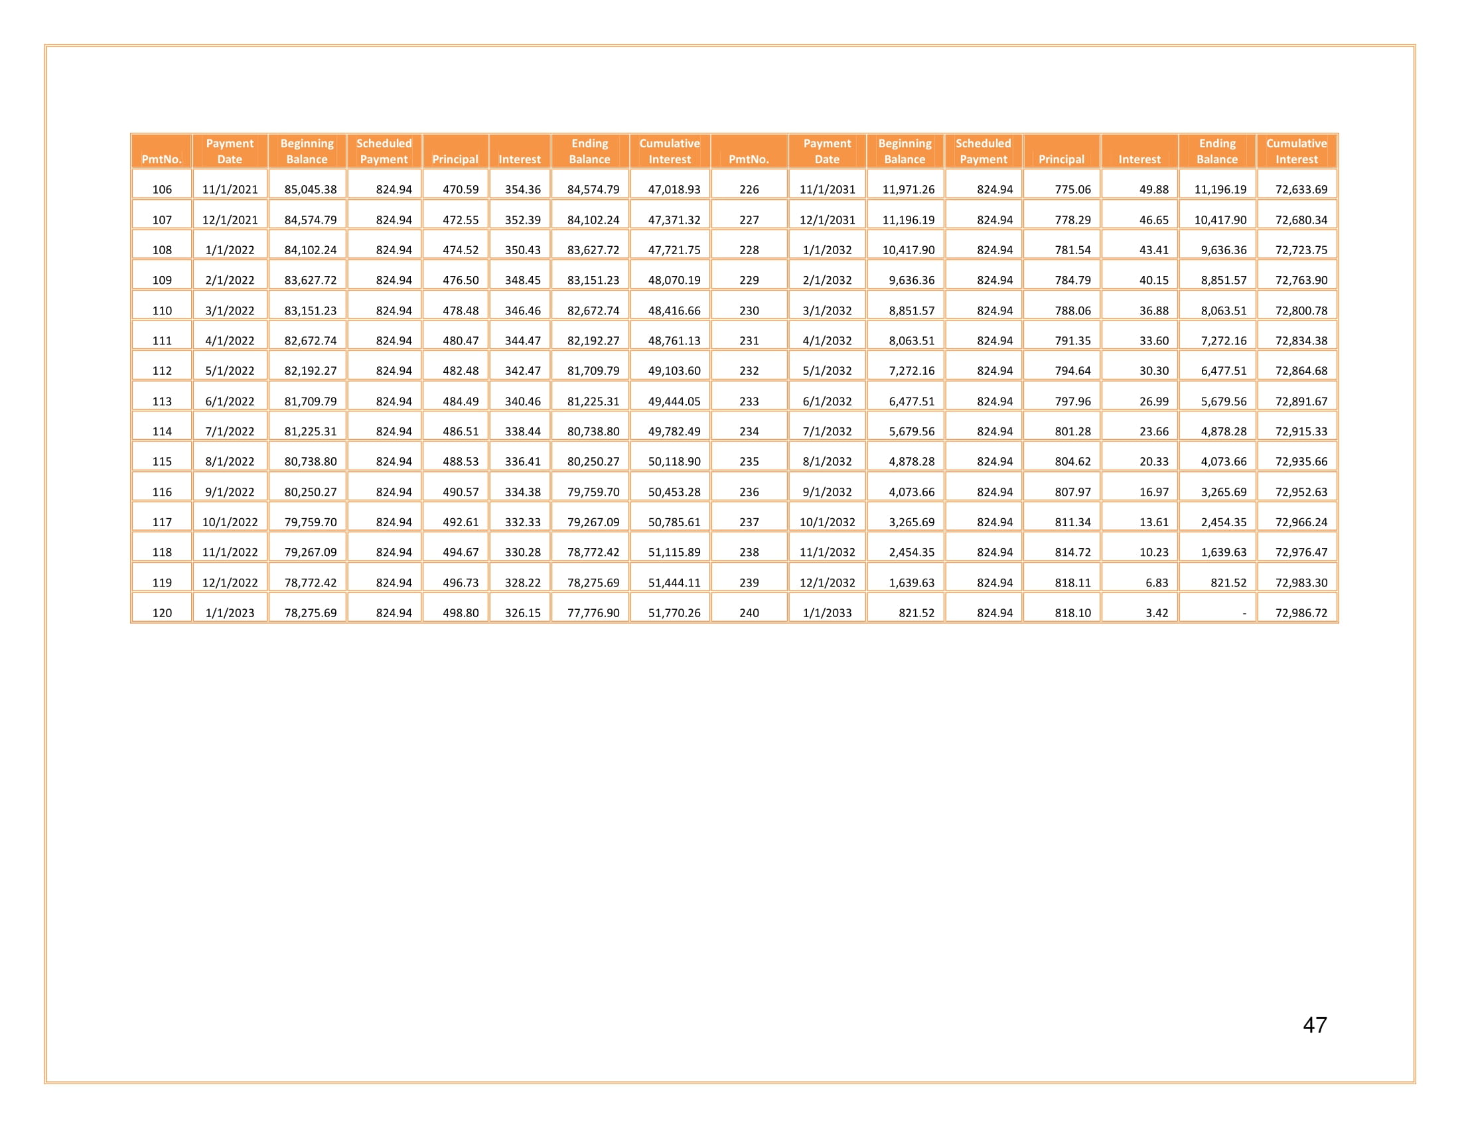Click payment number 120 cell

pyautogui.click(x=162, y=613)
